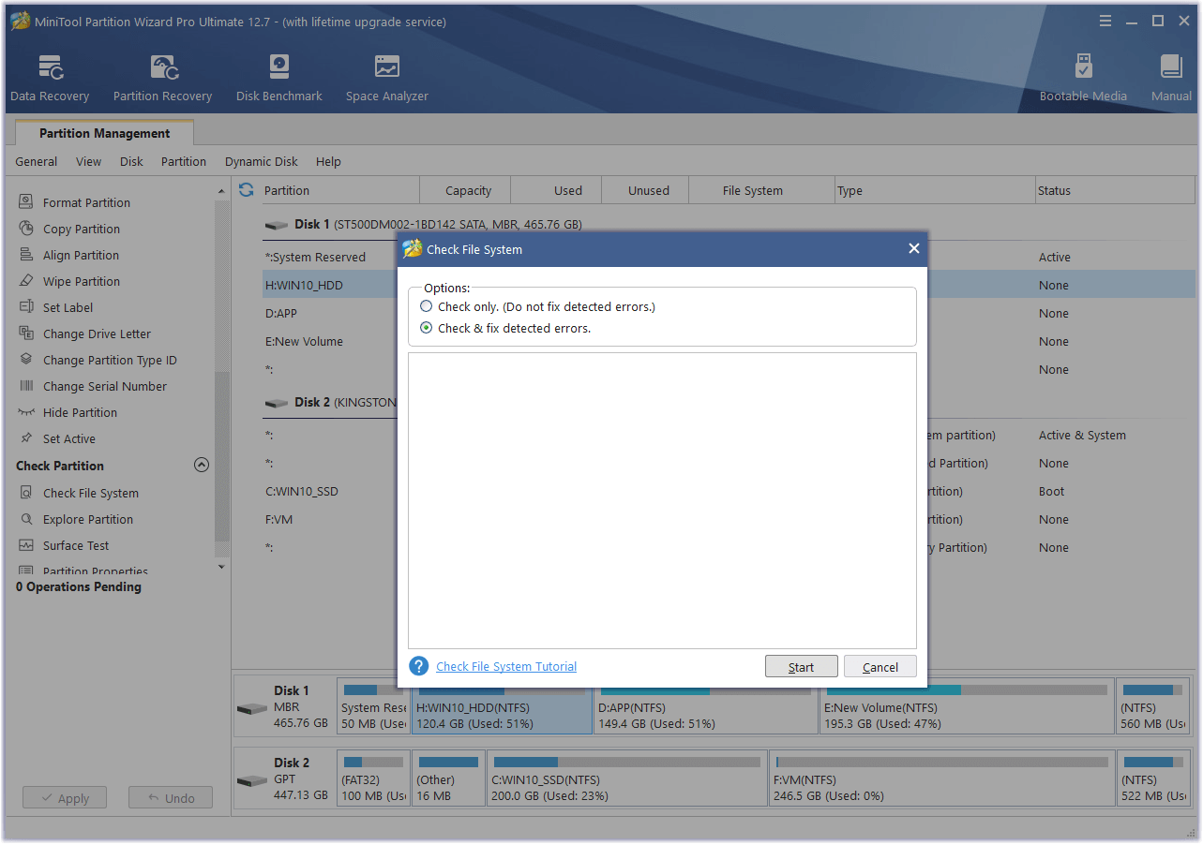The width and height of the screenshot is (1203, 845).
Task: Select F:VM row in partition list
Action: click(729, 519)
